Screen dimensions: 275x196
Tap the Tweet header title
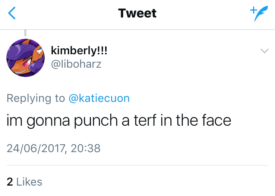[x=137, y=14]
